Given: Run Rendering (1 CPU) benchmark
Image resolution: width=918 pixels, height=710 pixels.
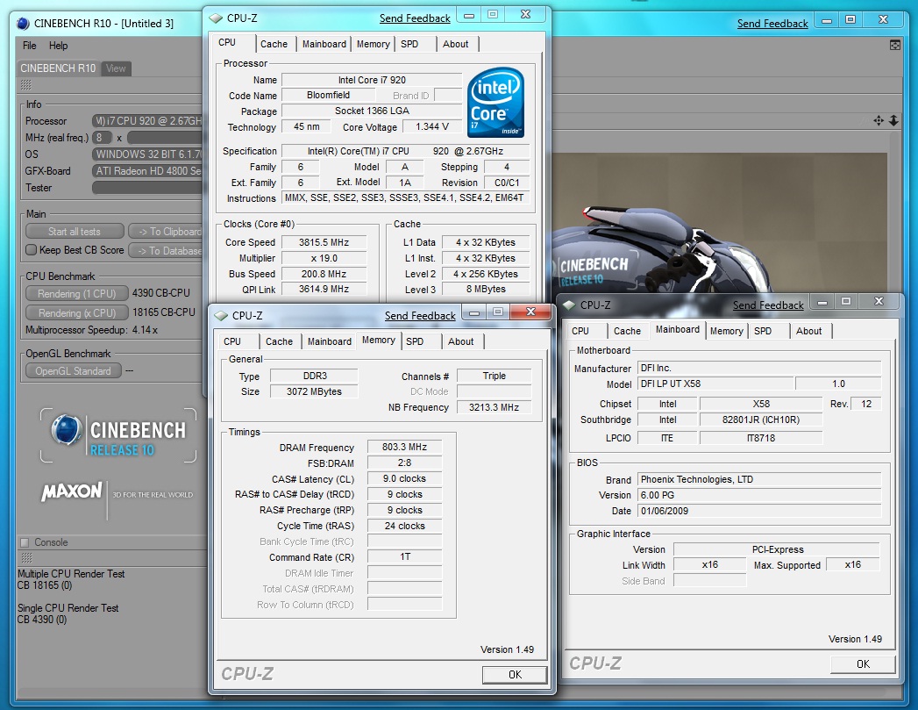Looking at the screenshot, I should pos(76,293).
